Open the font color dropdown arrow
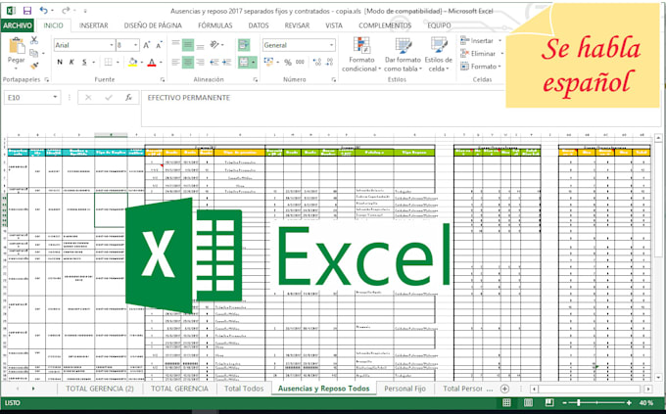Viewport: 666px width, 414px height. coord(161,63)
